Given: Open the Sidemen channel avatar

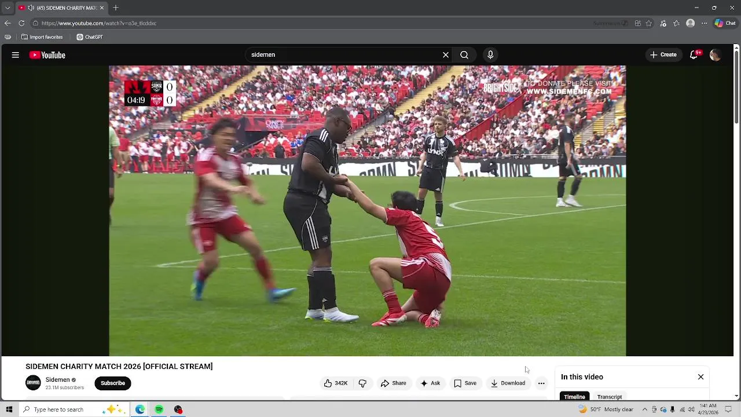Looking at the screenshot, I should point(33,383).
